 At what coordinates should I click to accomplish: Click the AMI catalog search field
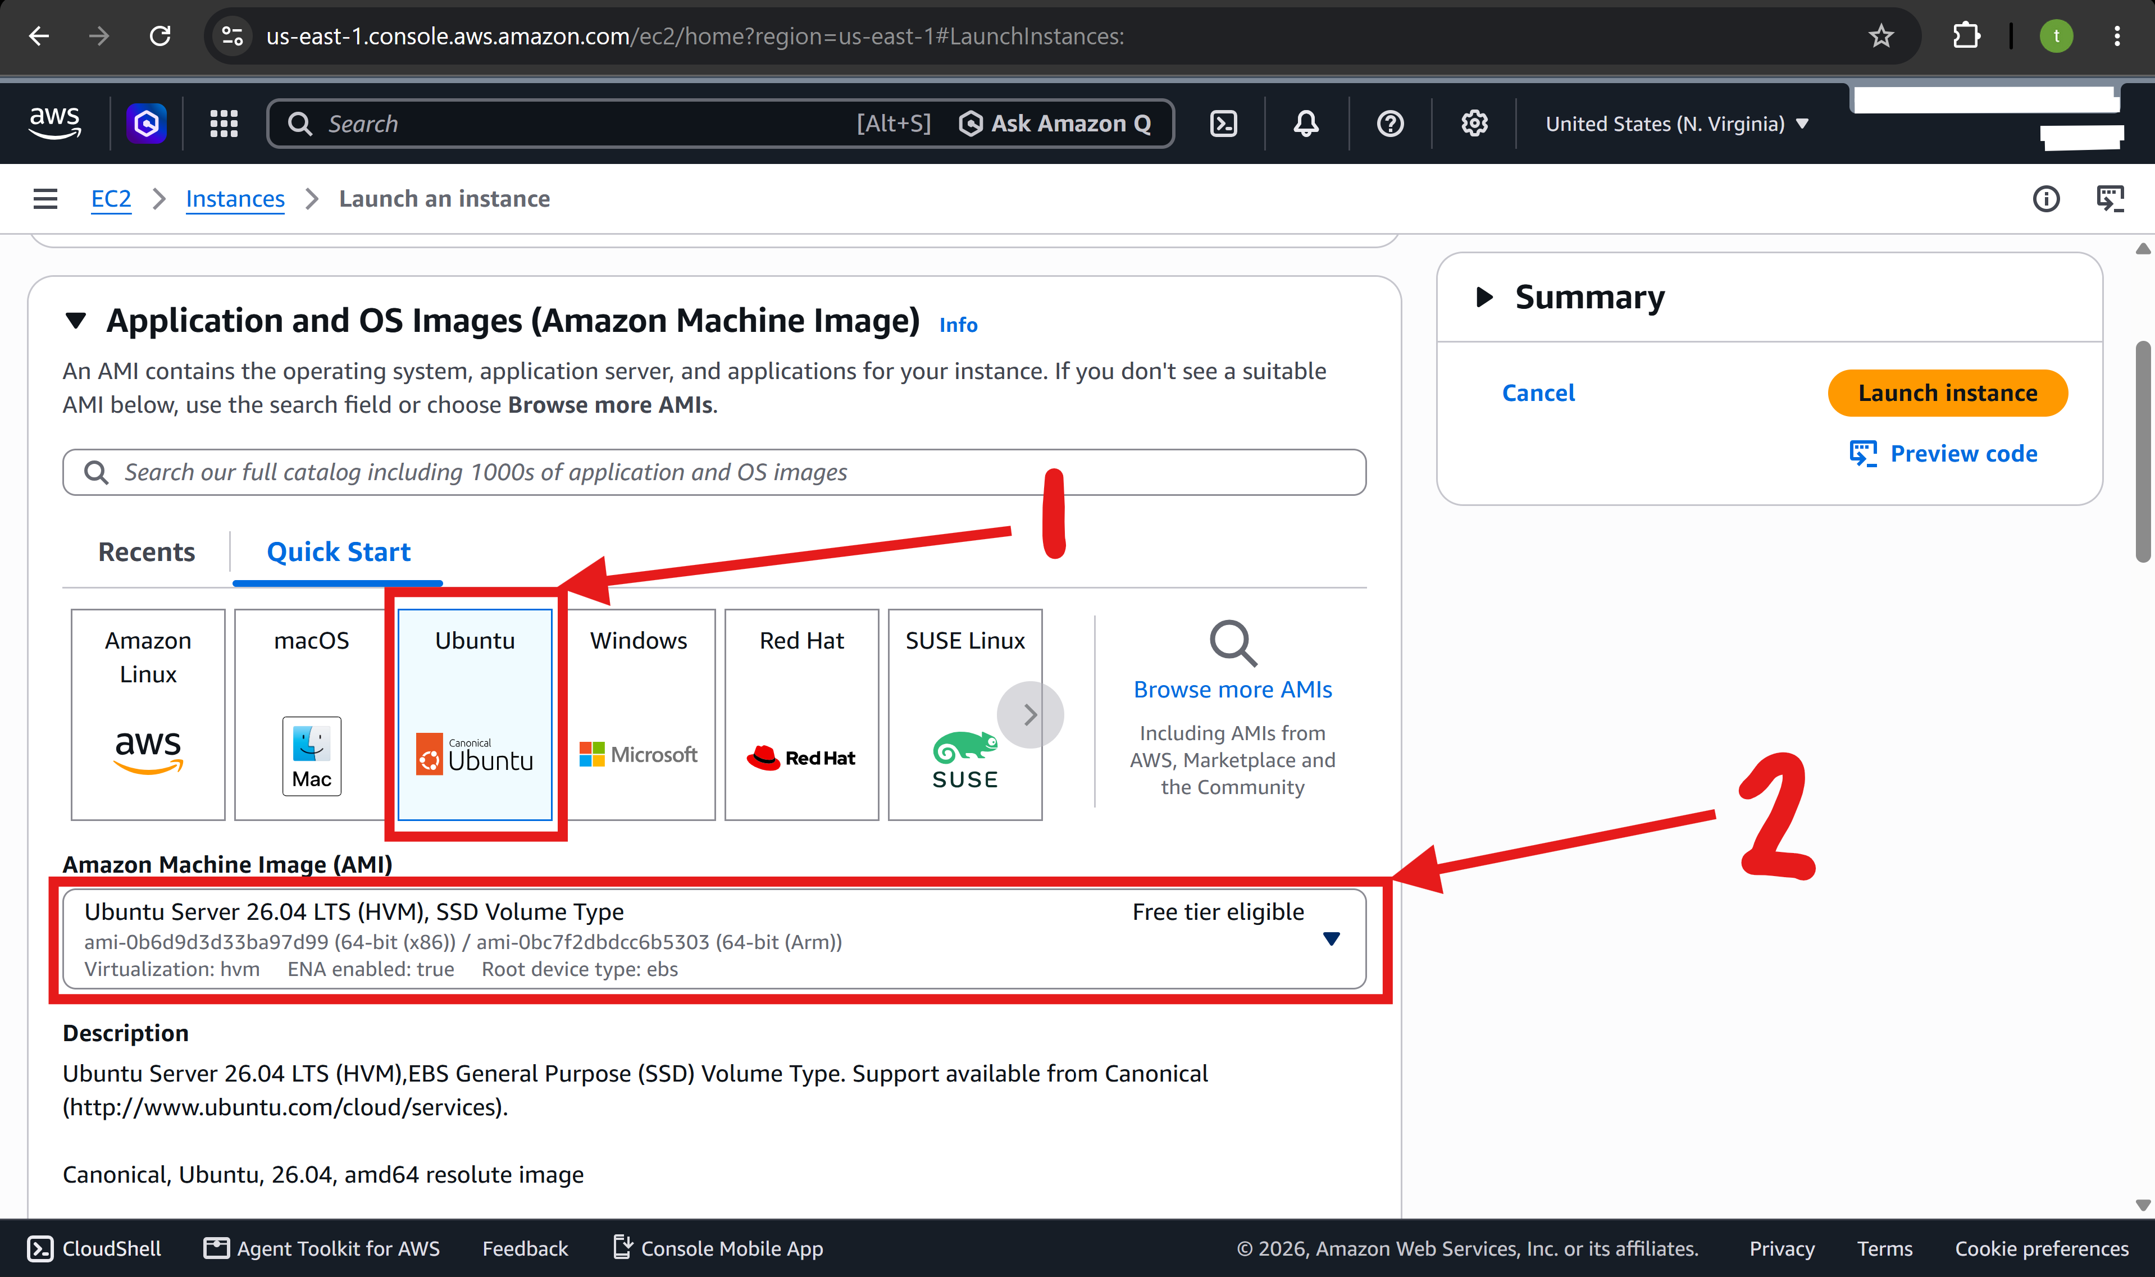[714, 472]
